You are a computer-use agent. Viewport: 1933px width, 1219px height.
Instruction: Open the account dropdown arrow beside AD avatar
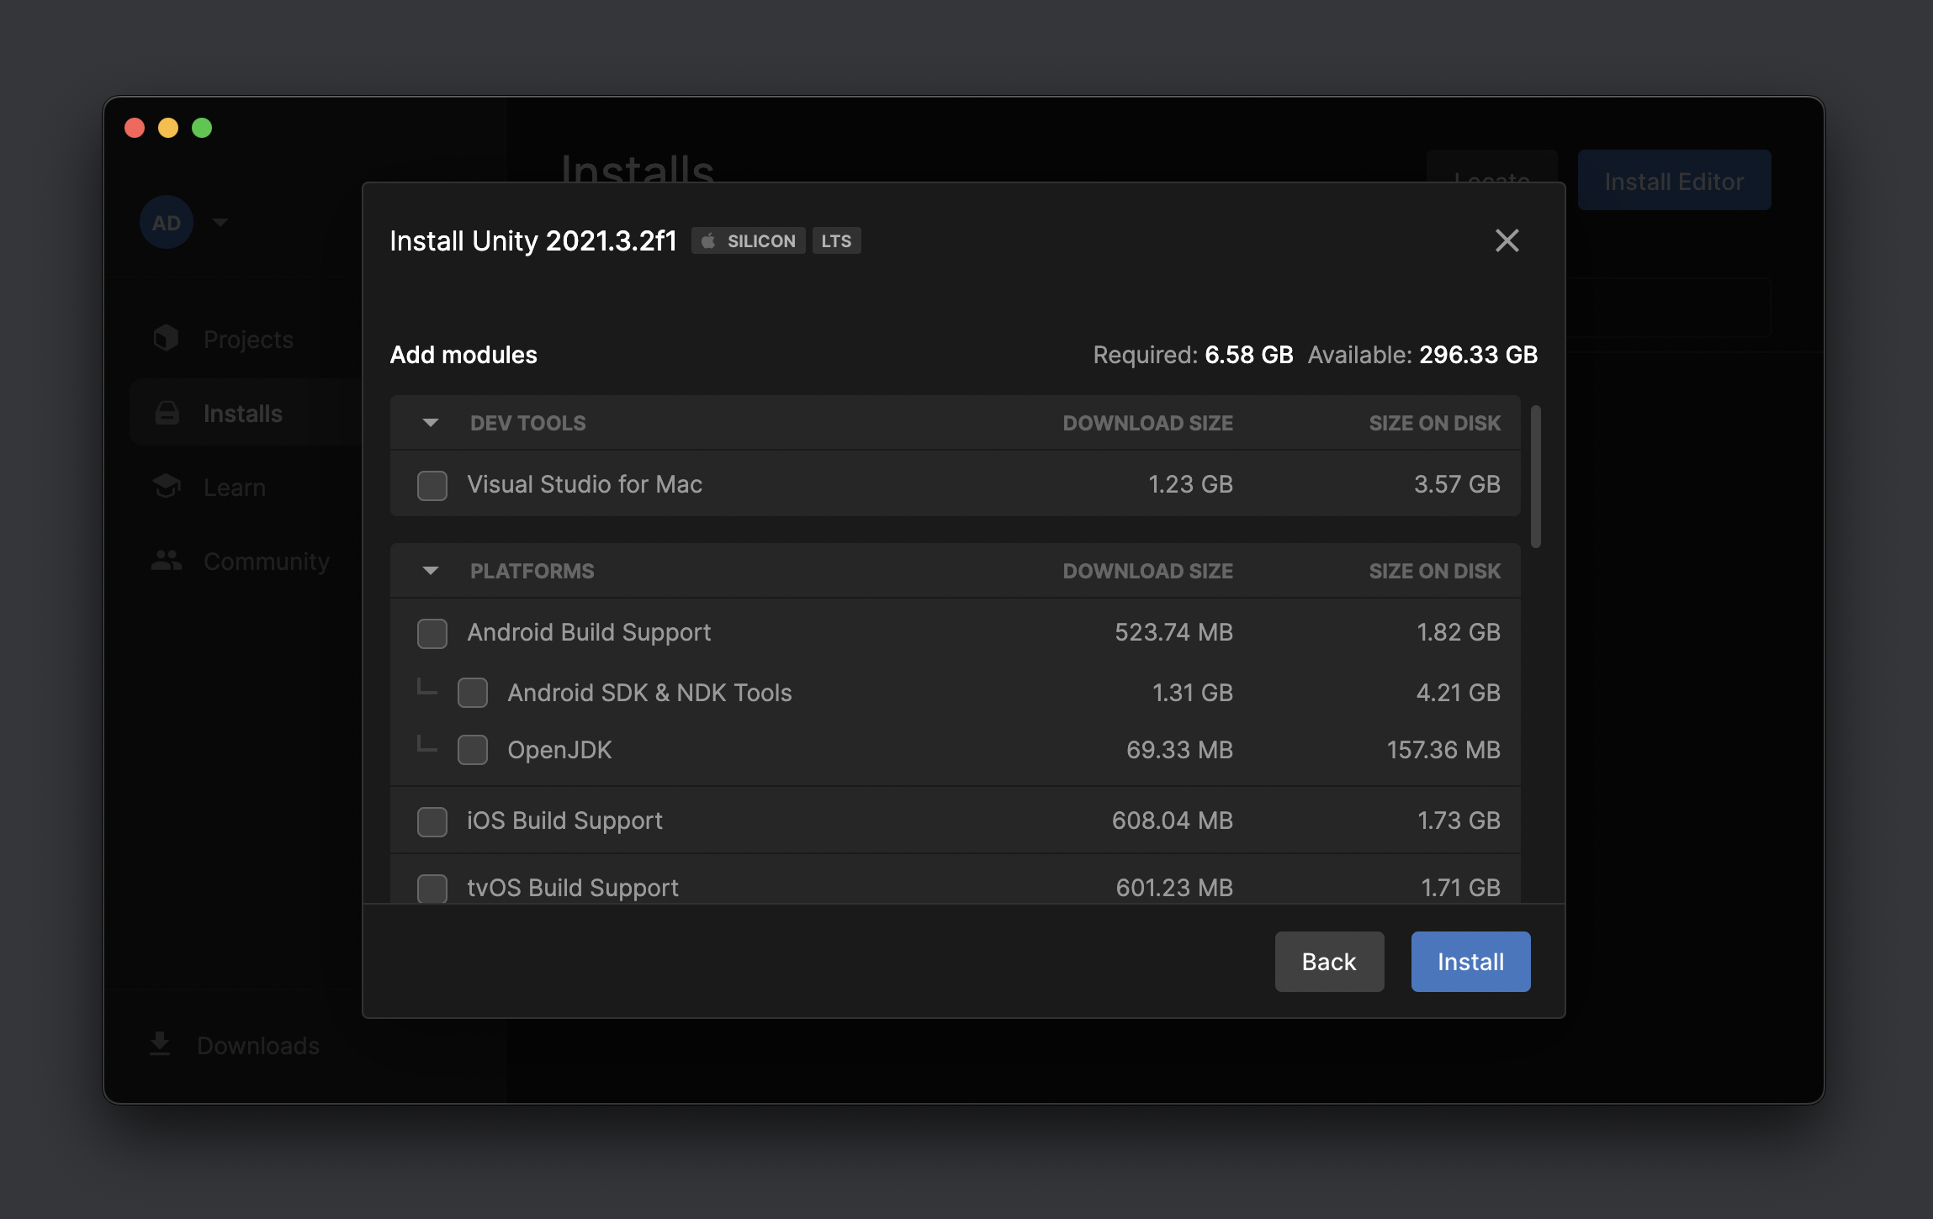coord(220,223)
